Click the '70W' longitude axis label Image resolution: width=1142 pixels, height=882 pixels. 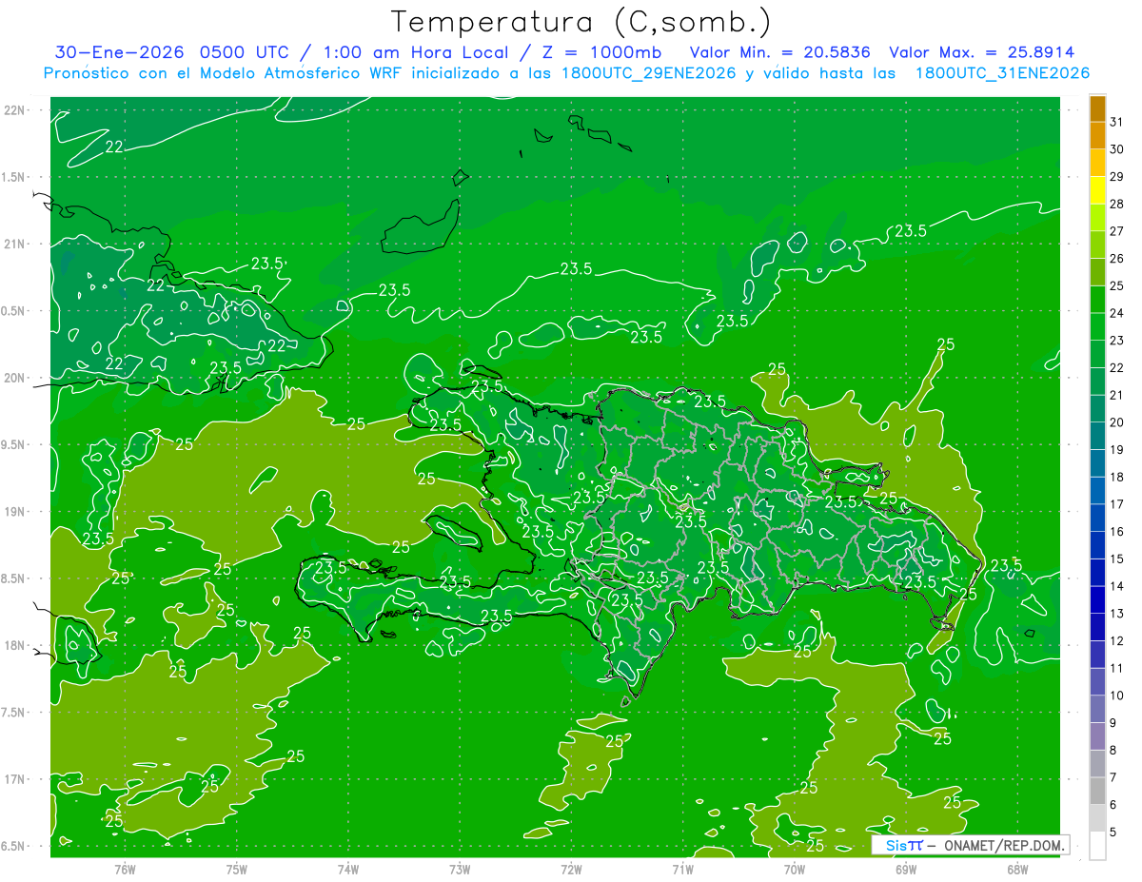tap(795, 870)
